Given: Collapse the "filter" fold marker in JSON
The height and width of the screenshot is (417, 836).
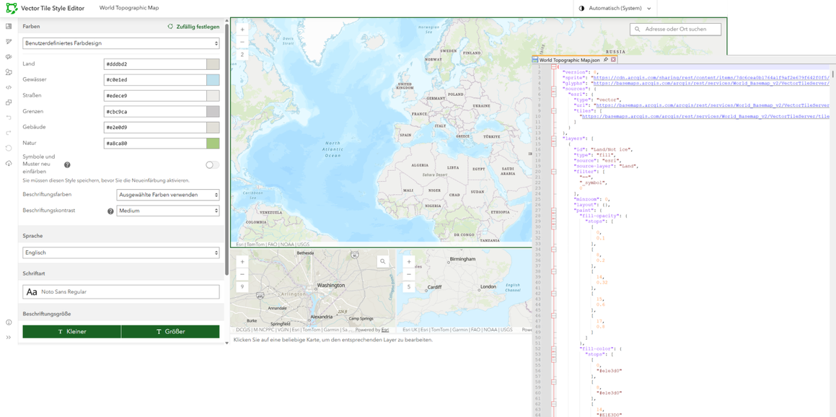Looking at the screenshot, I should (x=553, y=172).
